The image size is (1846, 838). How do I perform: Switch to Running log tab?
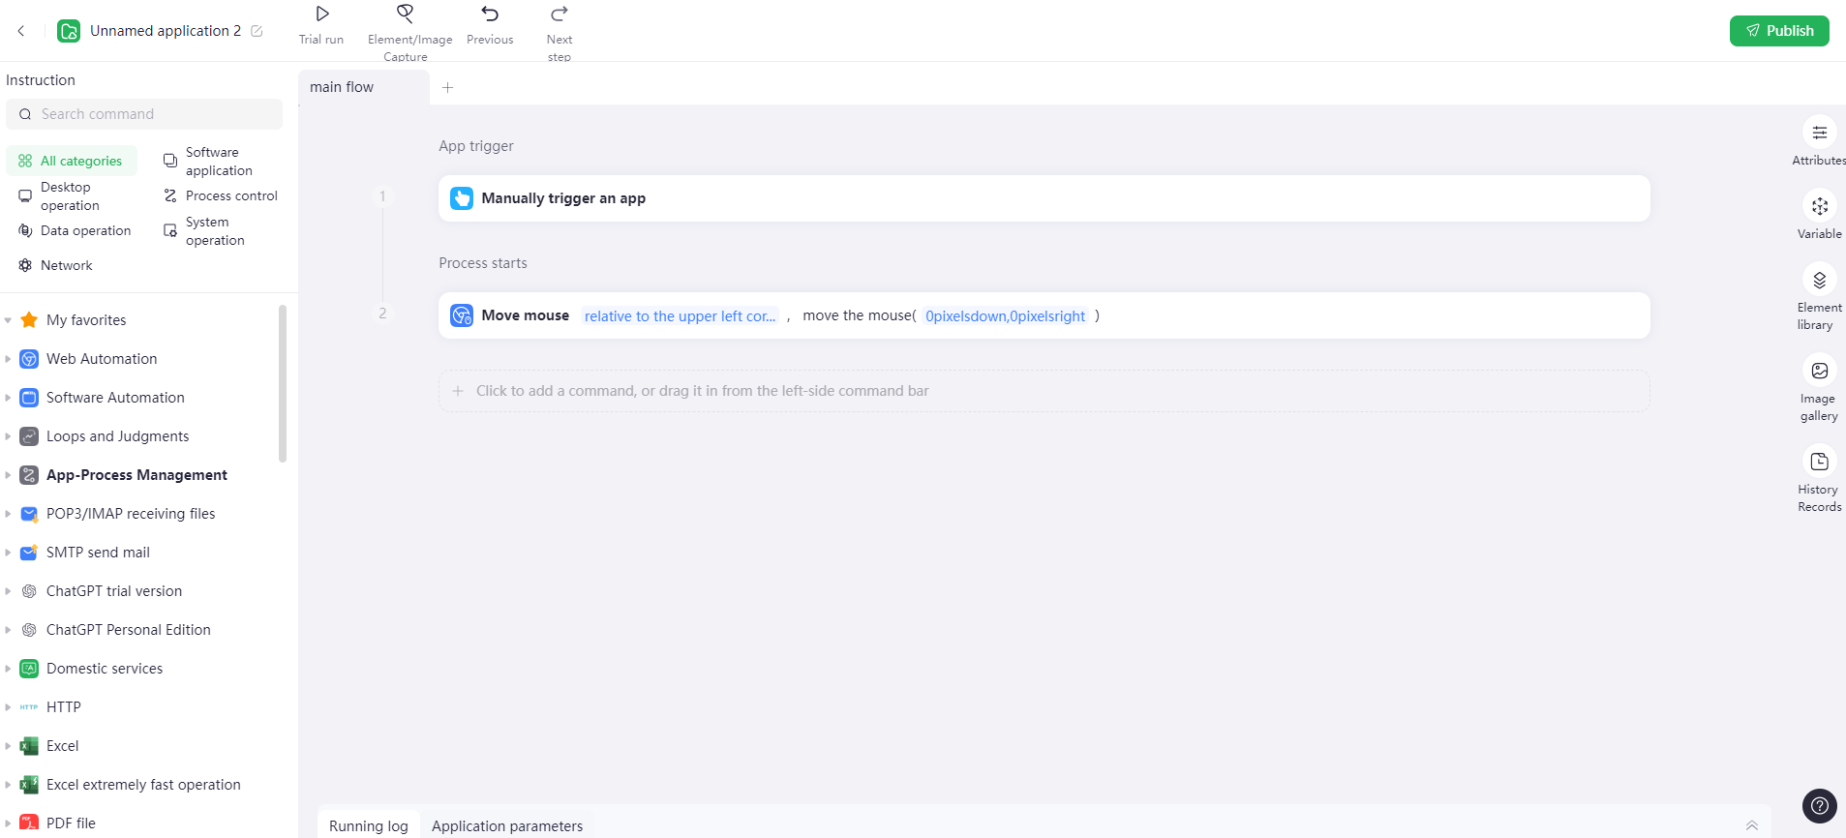(369, 825)
